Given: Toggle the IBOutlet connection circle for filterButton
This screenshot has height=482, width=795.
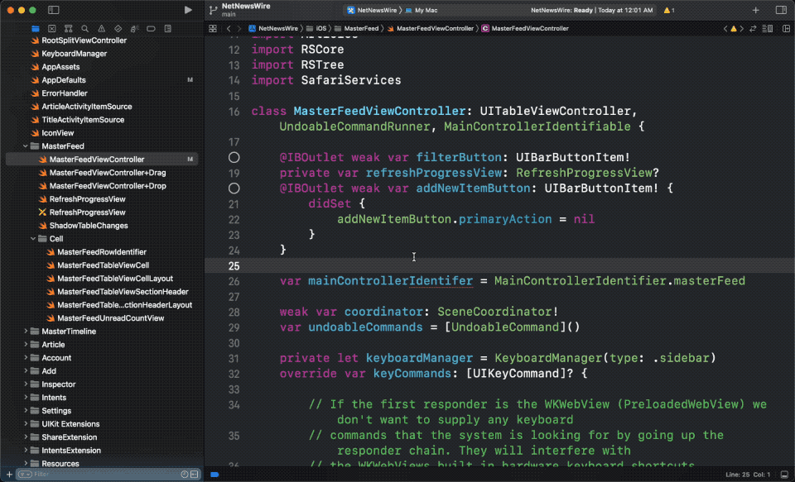Looking at the screenshot, I should [234, 157].
